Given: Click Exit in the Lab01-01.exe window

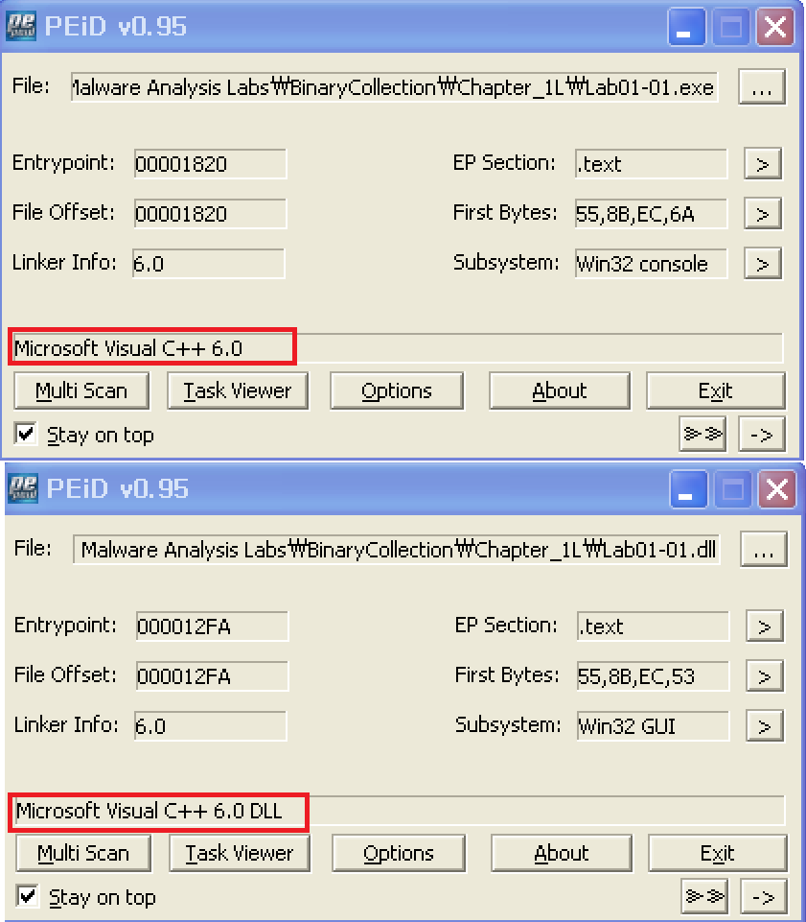Looking at the screenshot, I should coord(716,390).
